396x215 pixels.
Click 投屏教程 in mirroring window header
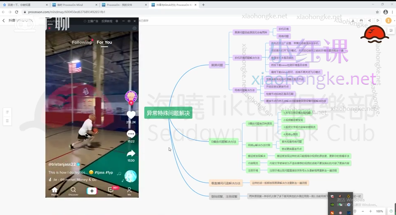point(107,21)
